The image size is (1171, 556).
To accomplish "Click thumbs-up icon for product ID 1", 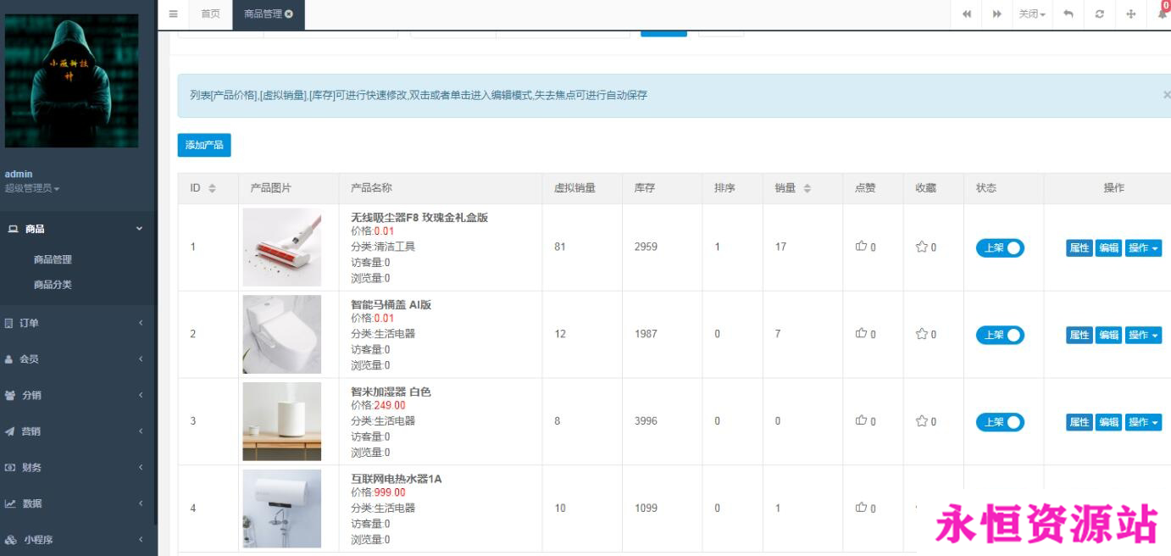I will (862, 247).
